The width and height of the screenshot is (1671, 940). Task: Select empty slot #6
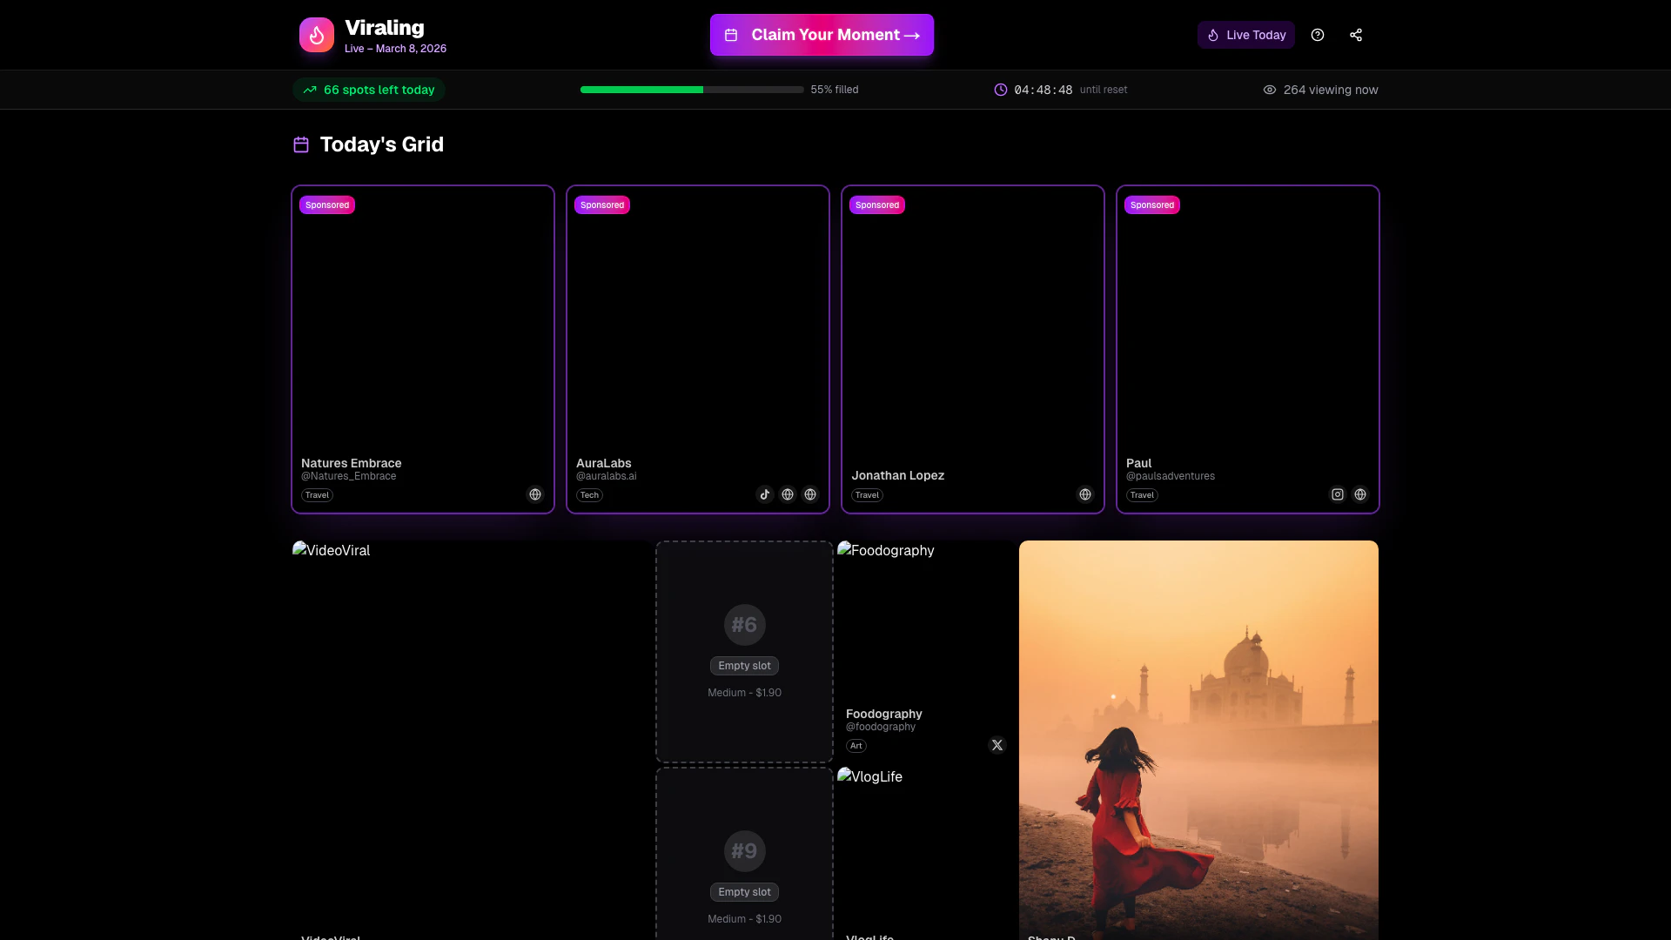[744, 651]
